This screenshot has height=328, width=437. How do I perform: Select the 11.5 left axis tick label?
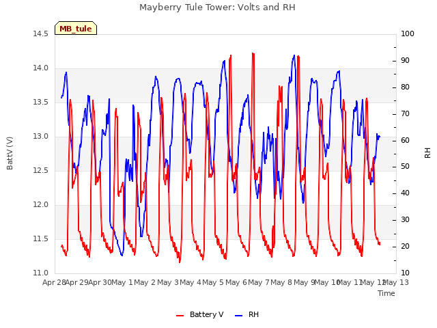(x=40, y=239)
